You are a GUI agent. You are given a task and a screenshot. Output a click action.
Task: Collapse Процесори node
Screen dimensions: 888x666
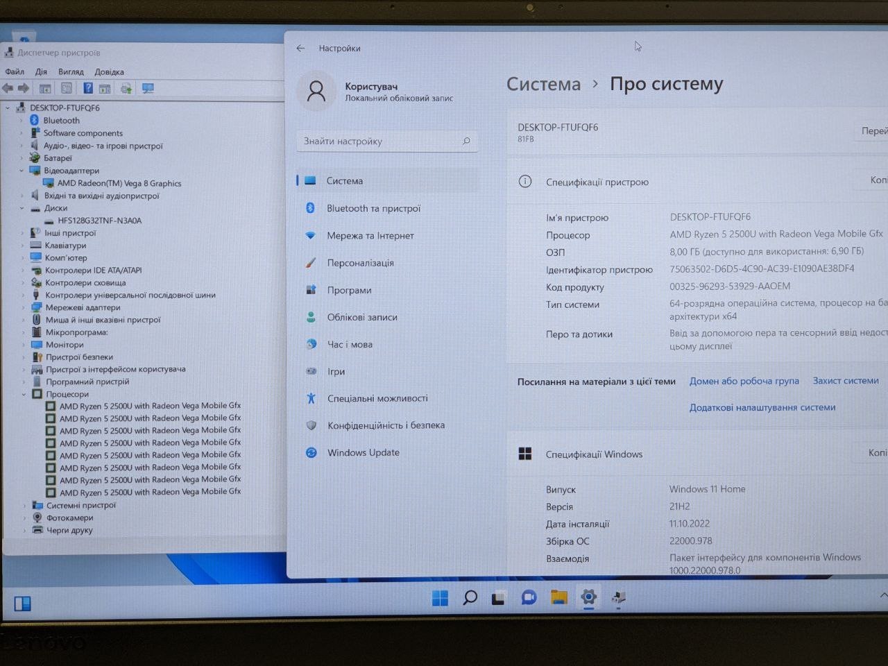coord(23,394)
